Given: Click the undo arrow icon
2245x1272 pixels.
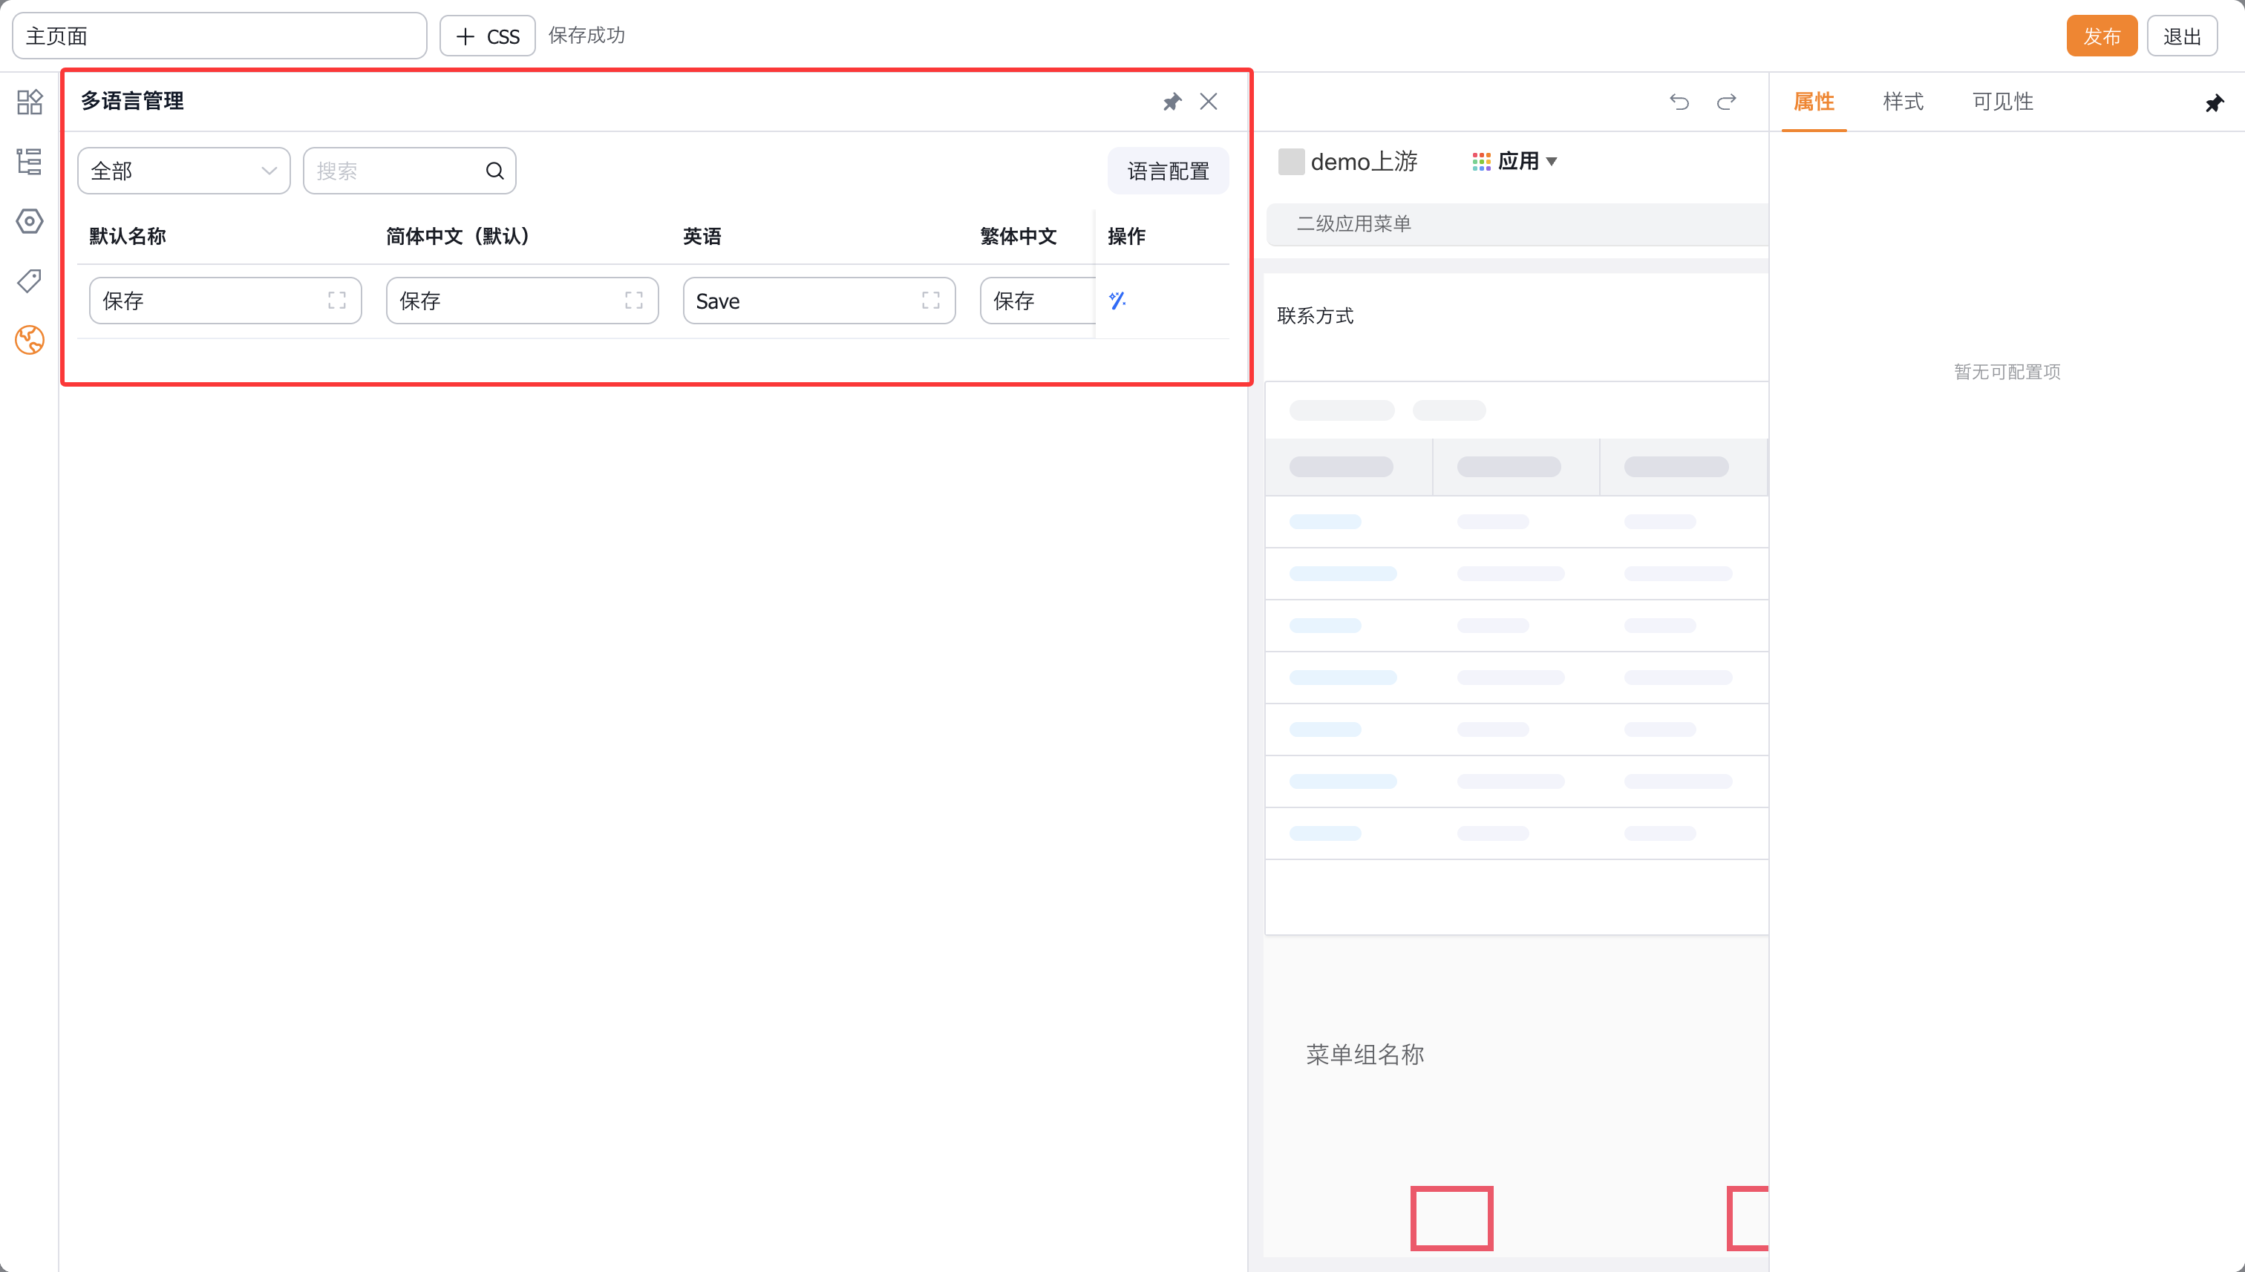Looking at the screenshot, I should (1679, 102).
